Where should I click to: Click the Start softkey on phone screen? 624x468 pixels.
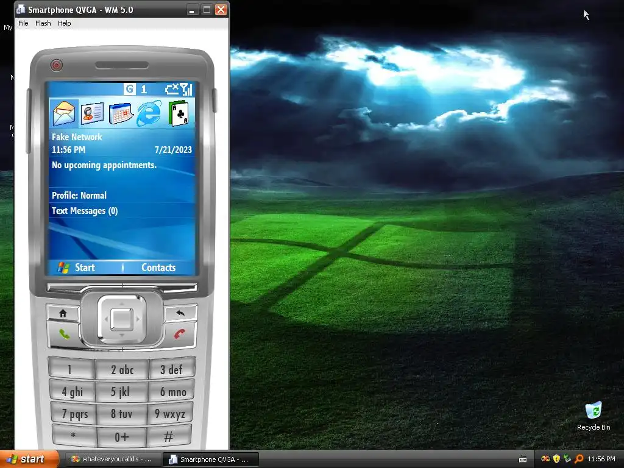point(76,268)
